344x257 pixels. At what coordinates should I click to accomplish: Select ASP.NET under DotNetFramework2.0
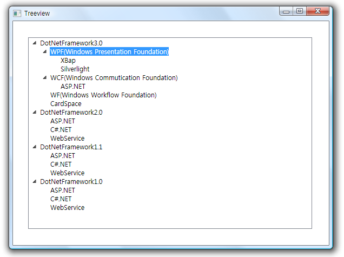(63, 121)
